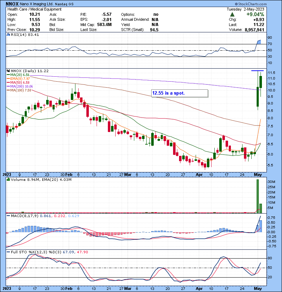Click the date Tuesday 2-May-2023
Image resolution: width=282 pixels, height=292 pixels.
click(x=245, y=9)
